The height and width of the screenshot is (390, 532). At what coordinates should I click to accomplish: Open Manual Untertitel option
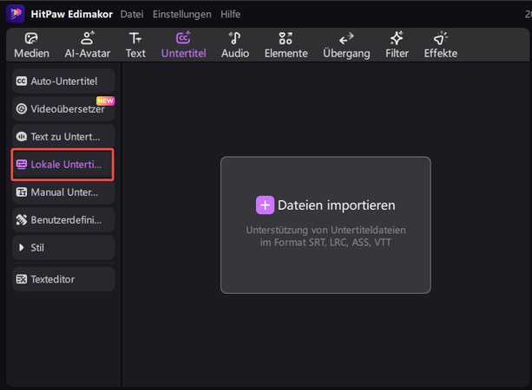(x=62, y=192)
